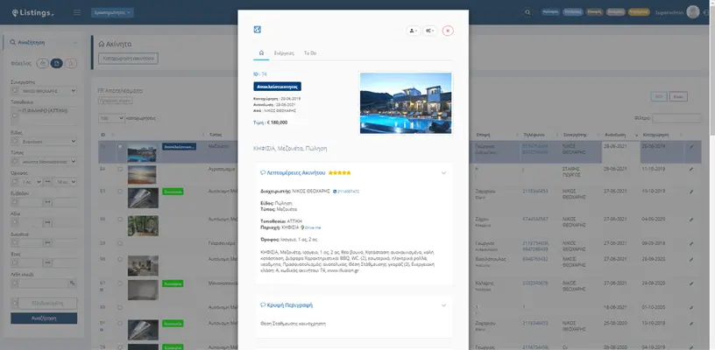Open the 100 entries-per-page dropdown

point(111,118)
